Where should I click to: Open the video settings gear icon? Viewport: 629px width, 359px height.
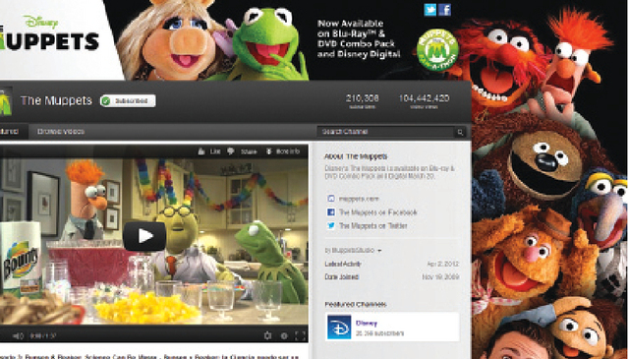[x=267, y=335]
